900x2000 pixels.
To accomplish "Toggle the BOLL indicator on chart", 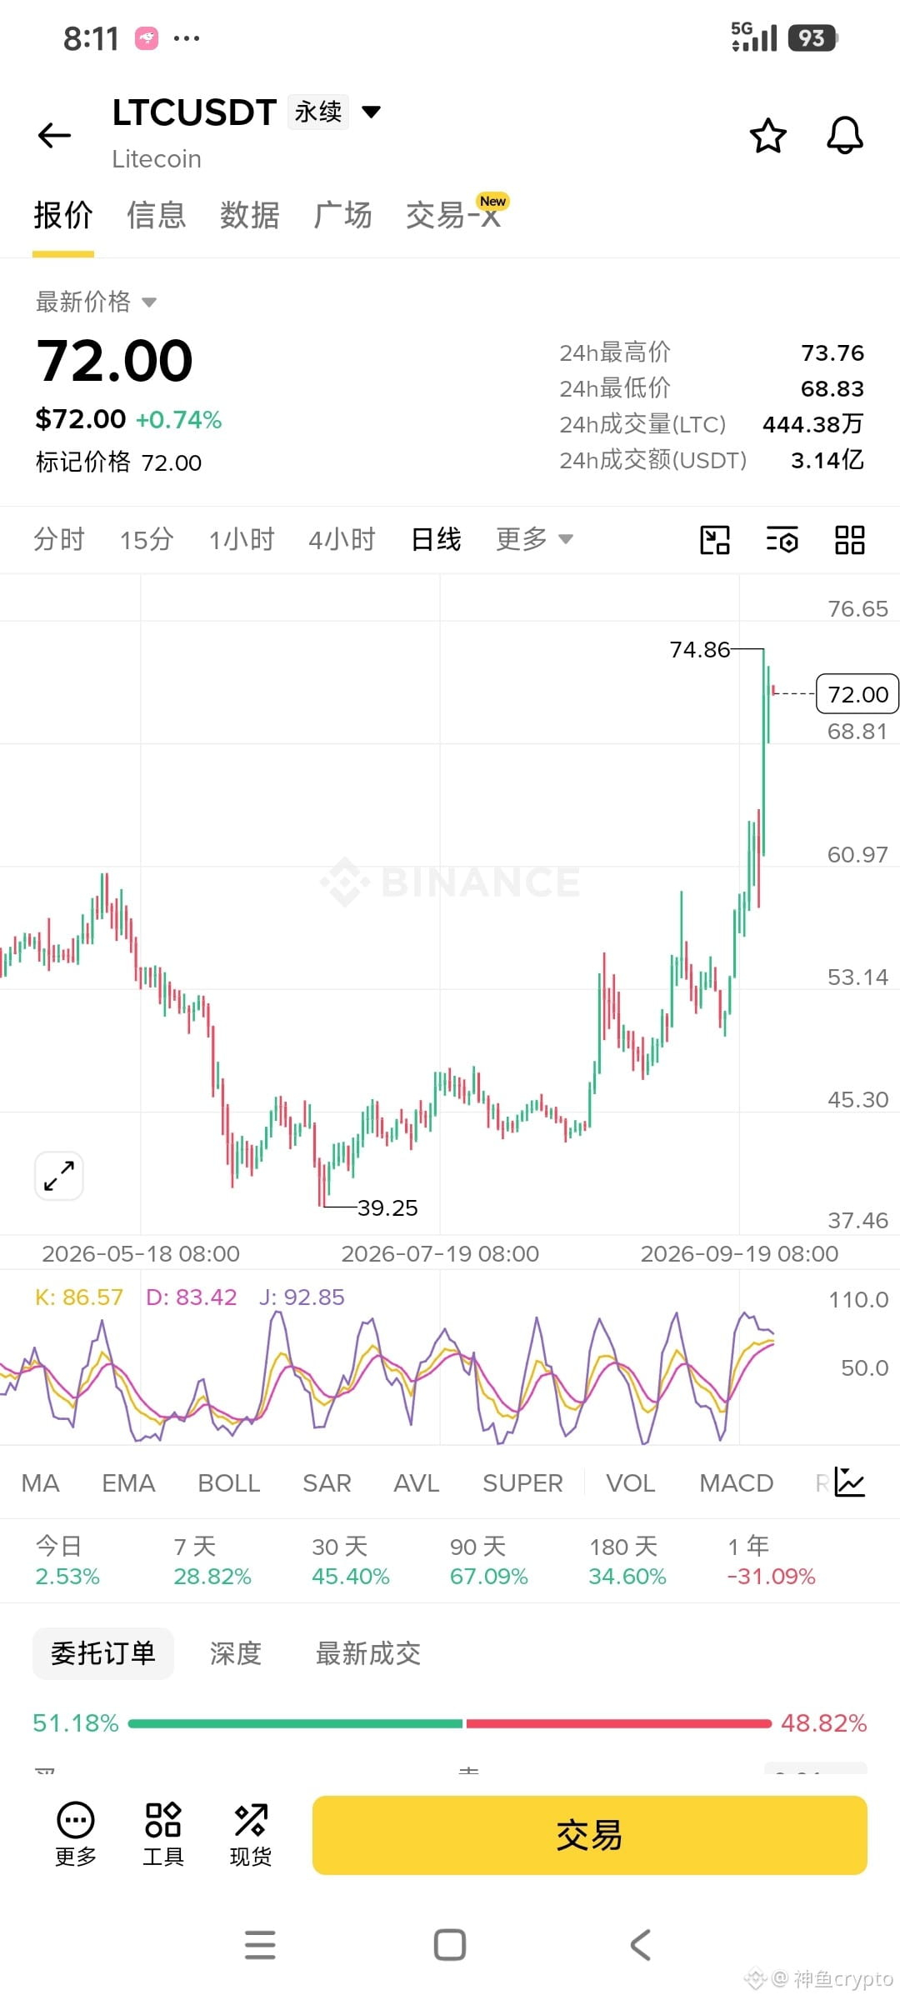I will pos(229,1483).
